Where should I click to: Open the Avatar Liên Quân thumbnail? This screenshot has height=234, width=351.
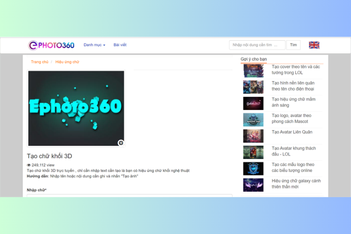pos(253,136)
